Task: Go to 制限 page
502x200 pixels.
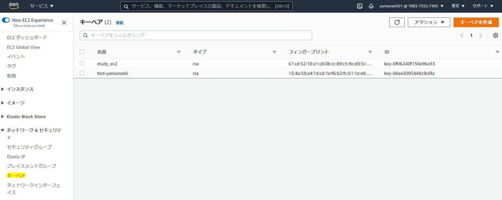Action: click(11, 76)
